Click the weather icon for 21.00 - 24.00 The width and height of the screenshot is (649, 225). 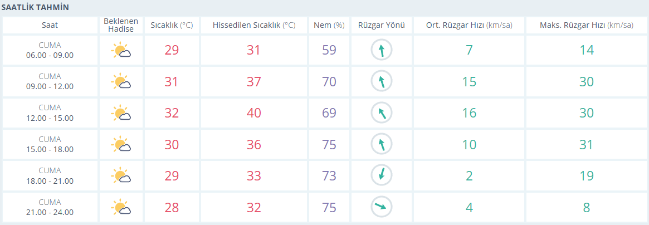tap(121, 207)
